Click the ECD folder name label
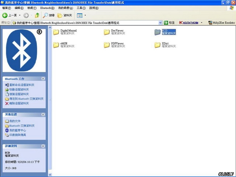 tap(164, 31)
